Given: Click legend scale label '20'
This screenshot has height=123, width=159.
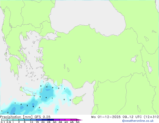Looking at the screenshot, I should coord(43,122).
